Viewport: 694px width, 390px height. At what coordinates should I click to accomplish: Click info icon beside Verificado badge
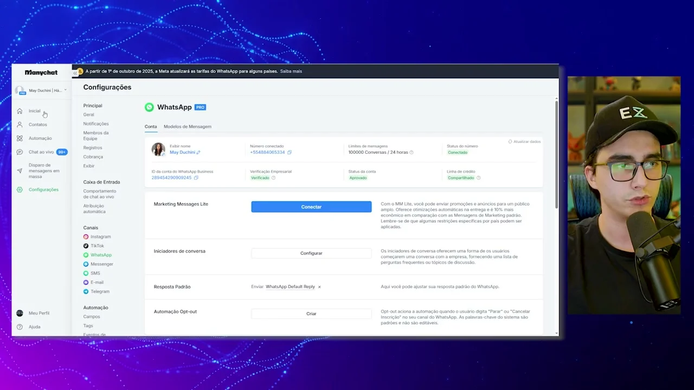[x=273, y=178]
